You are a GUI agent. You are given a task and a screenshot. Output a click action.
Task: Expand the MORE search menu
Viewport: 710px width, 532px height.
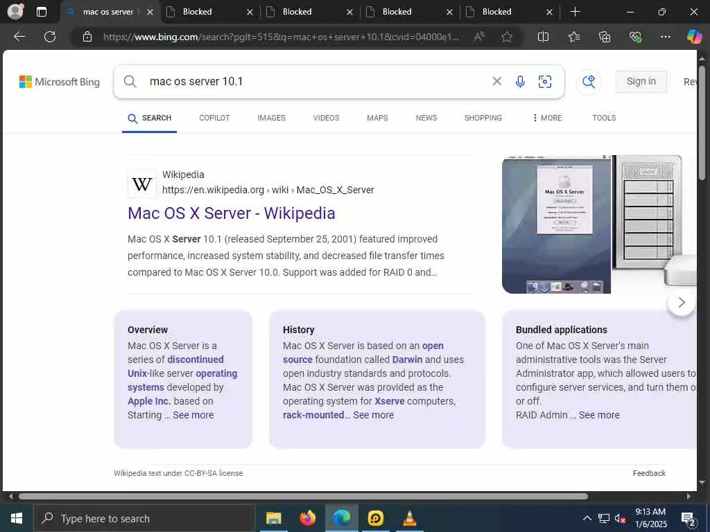[547, 118]
